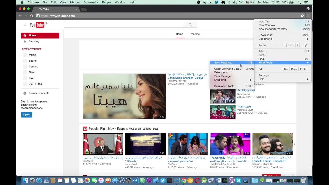Select Save Page As menu item
The height and width of the screenshot is (185, 329).
232,63
